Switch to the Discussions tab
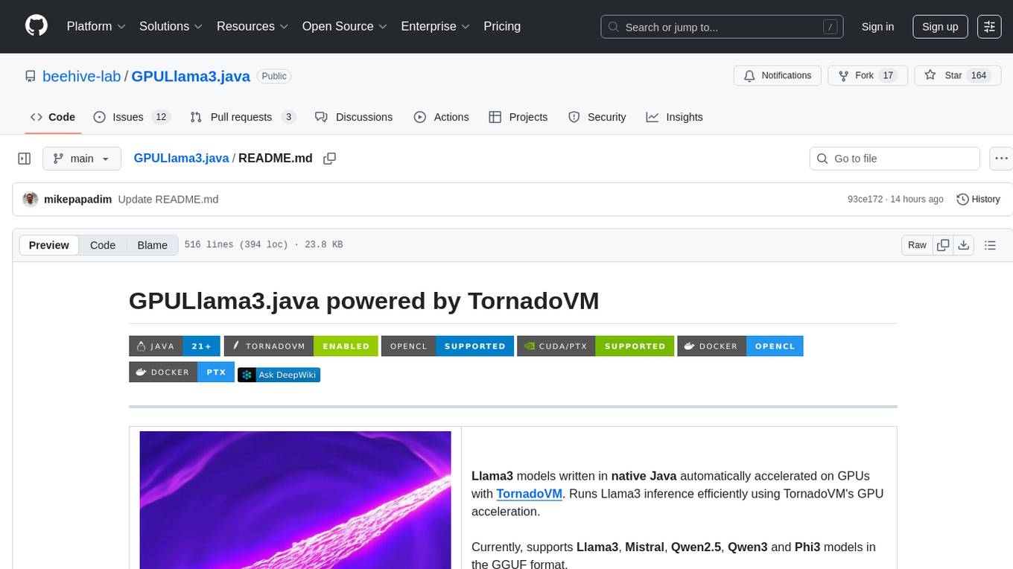The width and height of the screenshot is (1013, 569). (354, 117)
